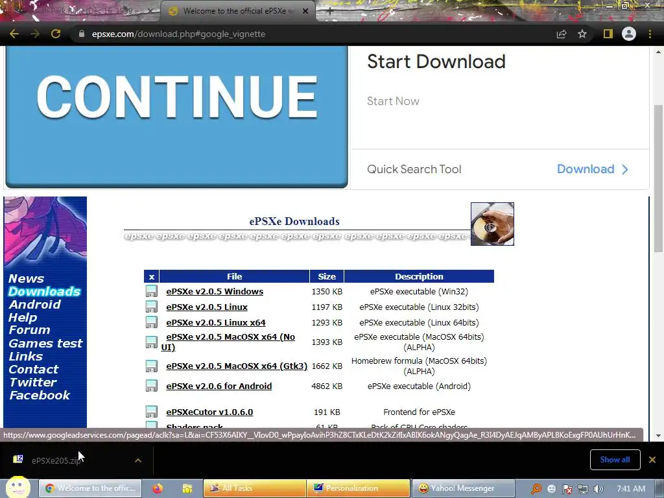Click the disk icon beside ePSXeCutor v1.0.6.0

coord(152,412)
